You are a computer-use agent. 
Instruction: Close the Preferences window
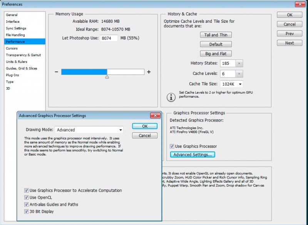coord(300,4)
